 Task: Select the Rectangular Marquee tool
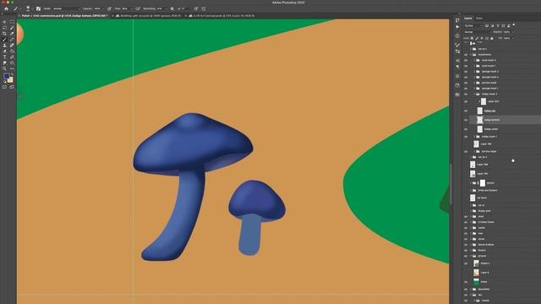tap(12, 22)
